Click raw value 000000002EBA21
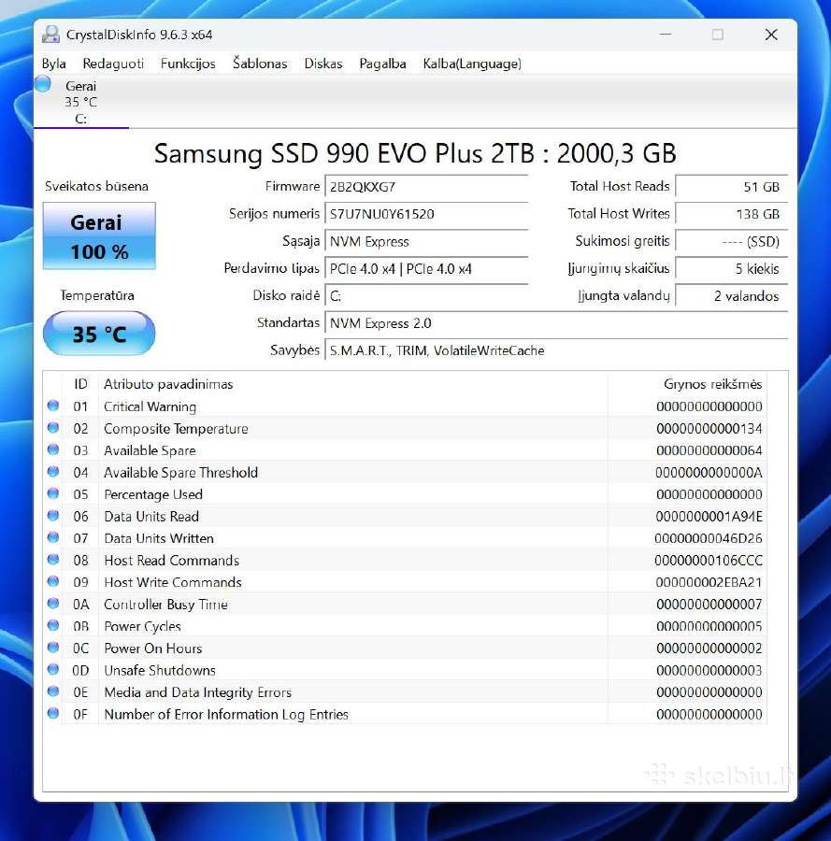This screenshot has height=841, width=831. click(x=709, y=582)
